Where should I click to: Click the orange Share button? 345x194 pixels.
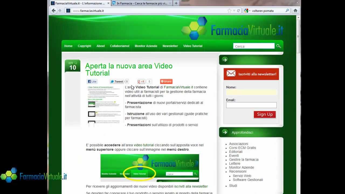click(166, 81)
